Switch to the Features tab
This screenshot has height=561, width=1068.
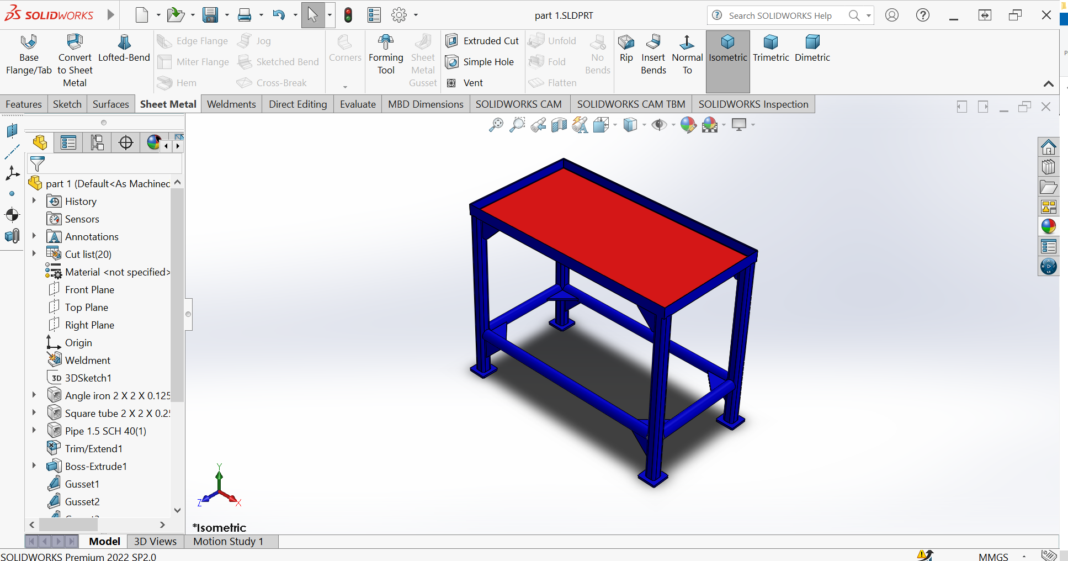coord(24,104)
